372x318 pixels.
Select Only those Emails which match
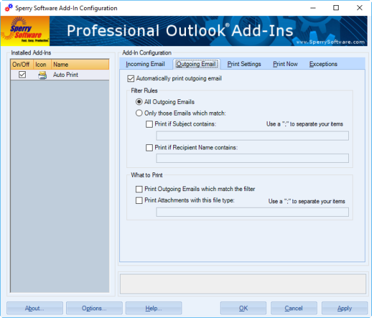[139, 113]
